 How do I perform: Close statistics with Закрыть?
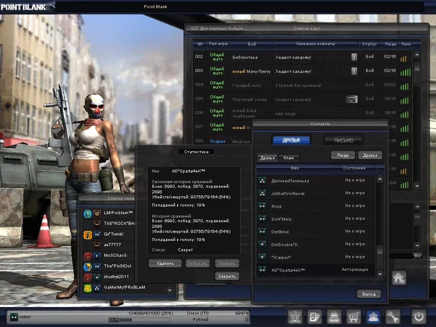pos(227,276)
